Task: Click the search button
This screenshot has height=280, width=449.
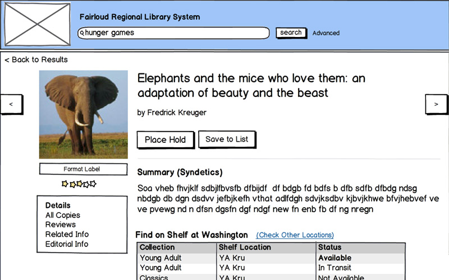Action: (291, 32)
